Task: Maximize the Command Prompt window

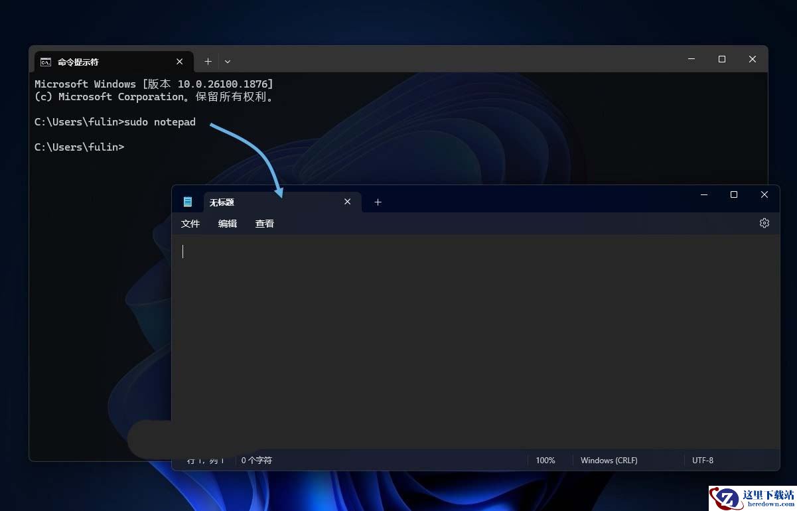Action: point(722,59)
